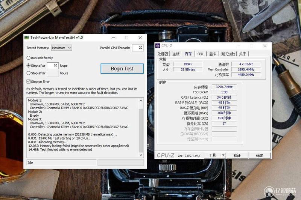
Task: Click the DDR5 memory type value
Action: click(x=188, y=64)
